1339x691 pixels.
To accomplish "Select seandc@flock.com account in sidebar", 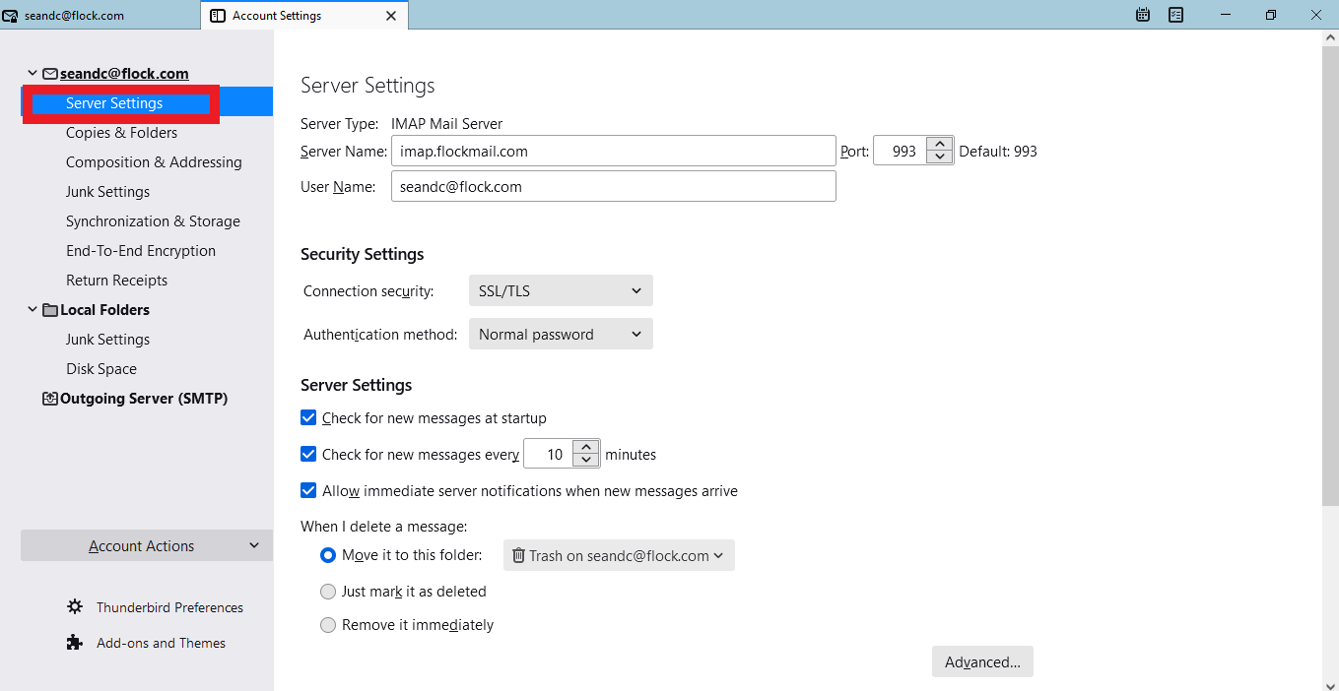I will click(x=124, y=74).
